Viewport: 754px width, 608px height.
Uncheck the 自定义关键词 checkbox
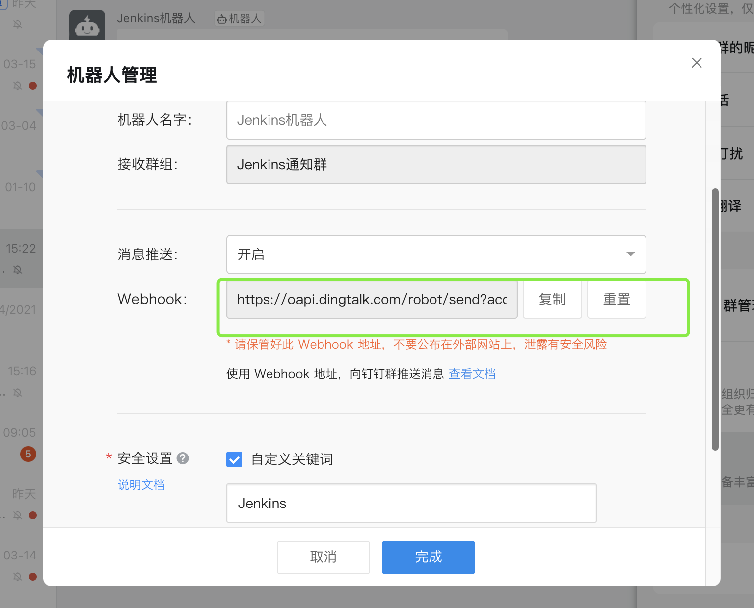234,459
